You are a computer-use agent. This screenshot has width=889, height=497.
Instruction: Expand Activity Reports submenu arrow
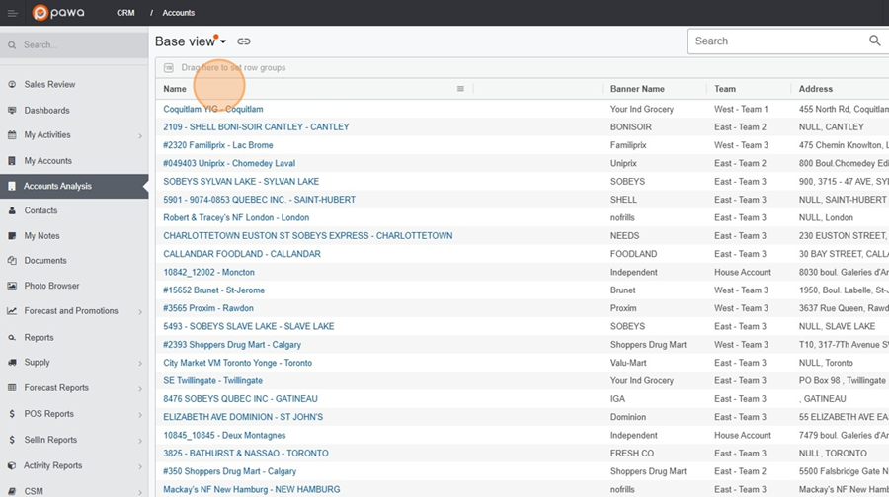[140, 467]
